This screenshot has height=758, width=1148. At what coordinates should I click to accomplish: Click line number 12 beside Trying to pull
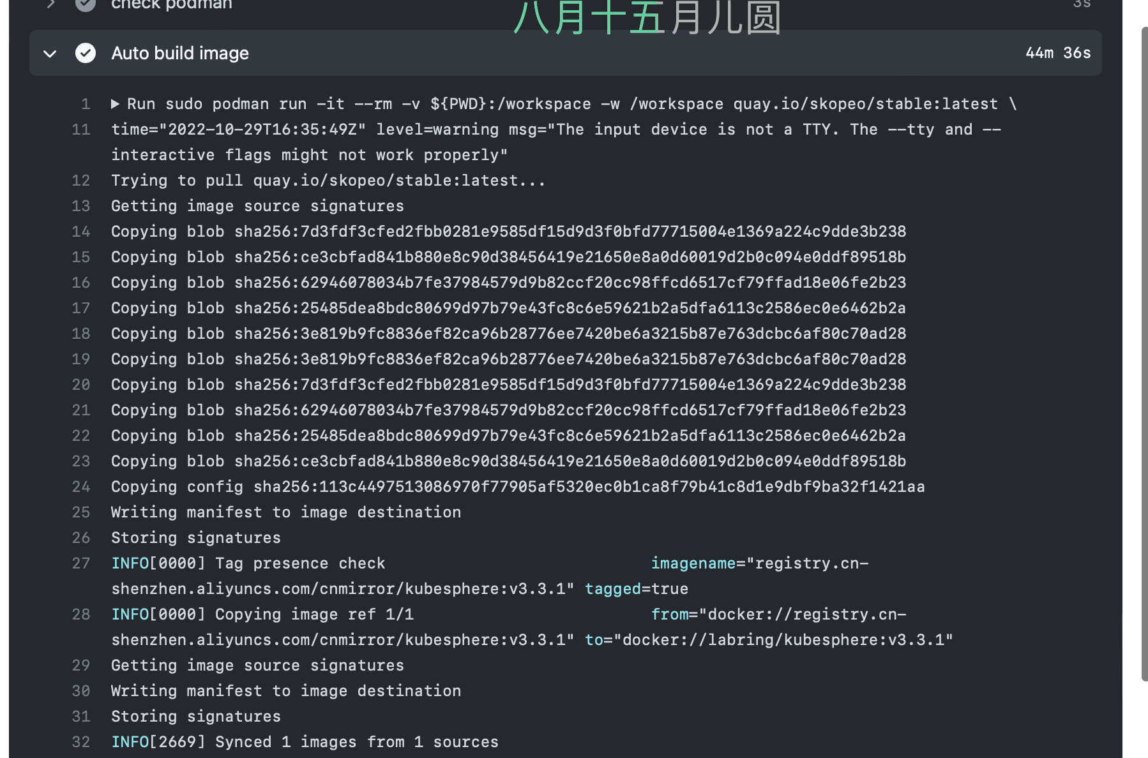point(81,180)
